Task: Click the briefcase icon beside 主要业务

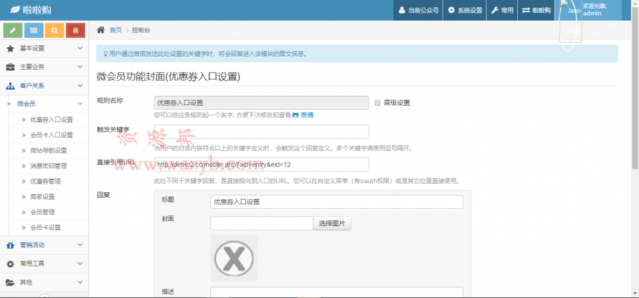Action: click(x=11, y=67)
